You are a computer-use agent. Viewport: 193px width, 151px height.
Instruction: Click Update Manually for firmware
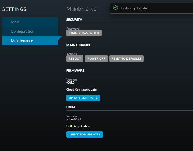click(83, 98)
